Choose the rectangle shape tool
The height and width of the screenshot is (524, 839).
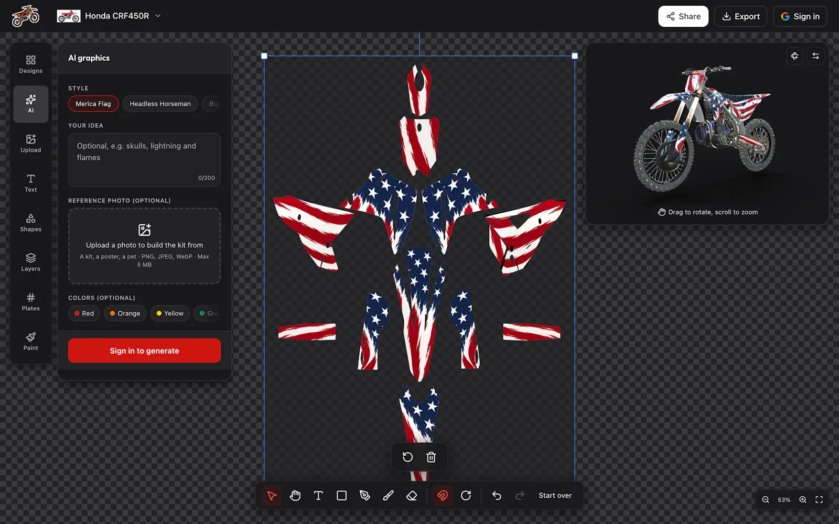pos(341,496)
